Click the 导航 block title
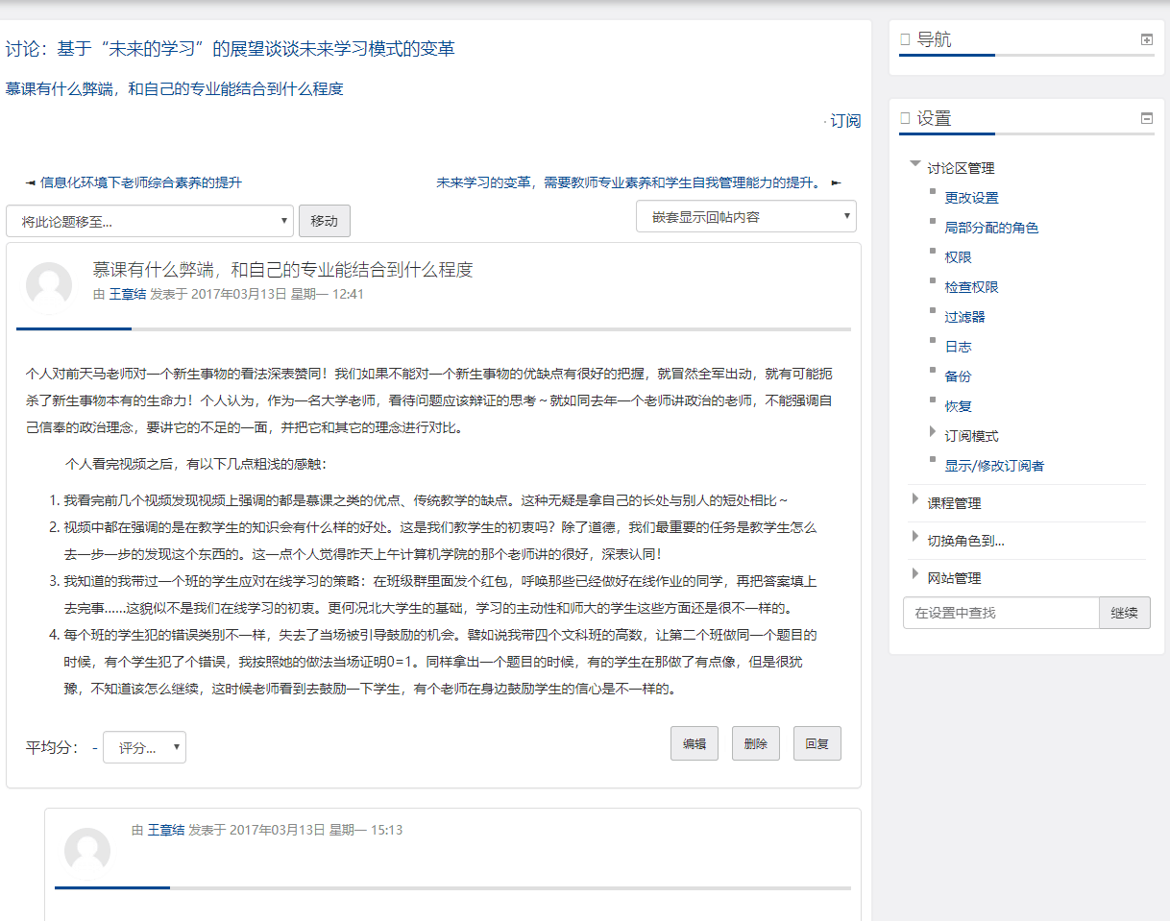This screenshot has height=921, width=1170. pyautogui.click(x=934, y=39)
